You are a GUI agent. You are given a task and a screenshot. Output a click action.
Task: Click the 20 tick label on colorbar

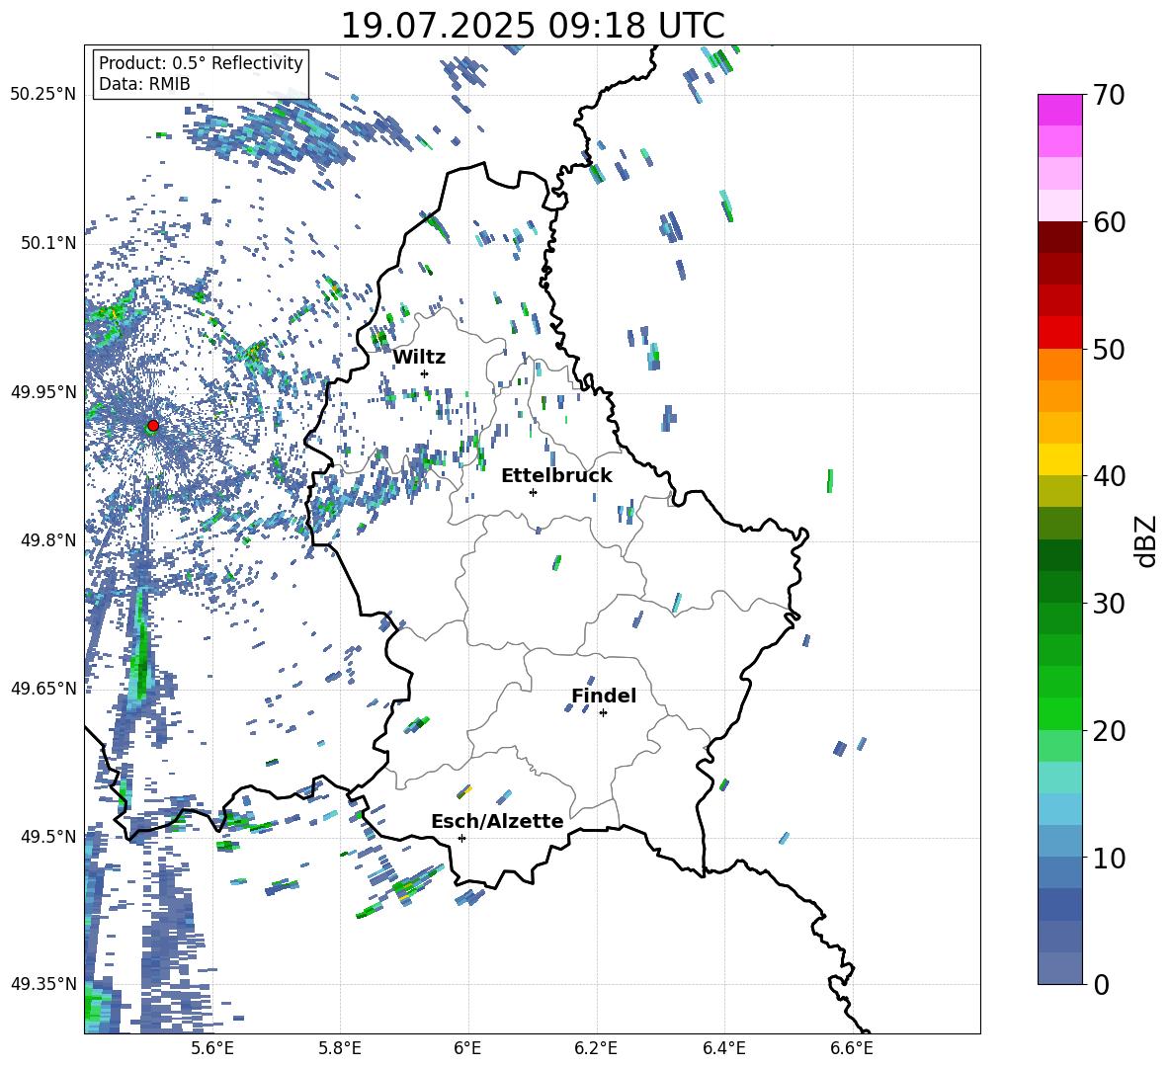(1108, 731)
